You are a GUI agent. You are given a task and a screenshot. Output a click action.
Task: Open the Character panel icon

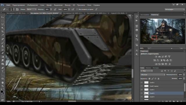click(137, 50)
